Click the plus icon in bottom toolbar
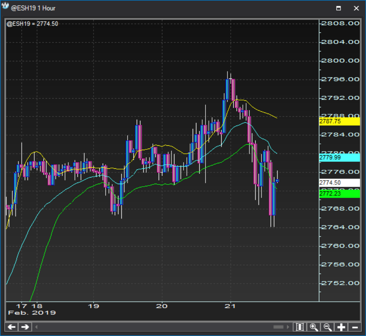 [x=341, y=327]
